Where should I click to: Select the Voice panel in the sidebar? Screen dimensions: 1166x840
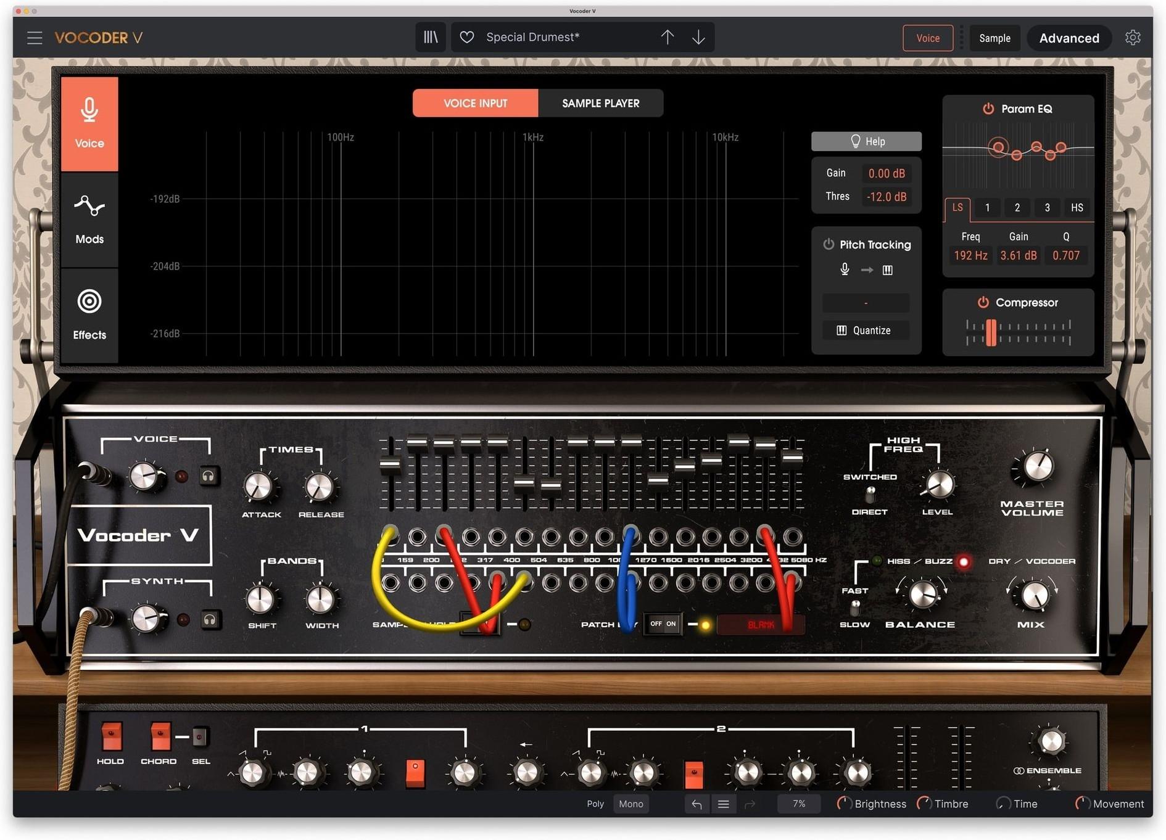pyautogui.click(x=89, y=123)
